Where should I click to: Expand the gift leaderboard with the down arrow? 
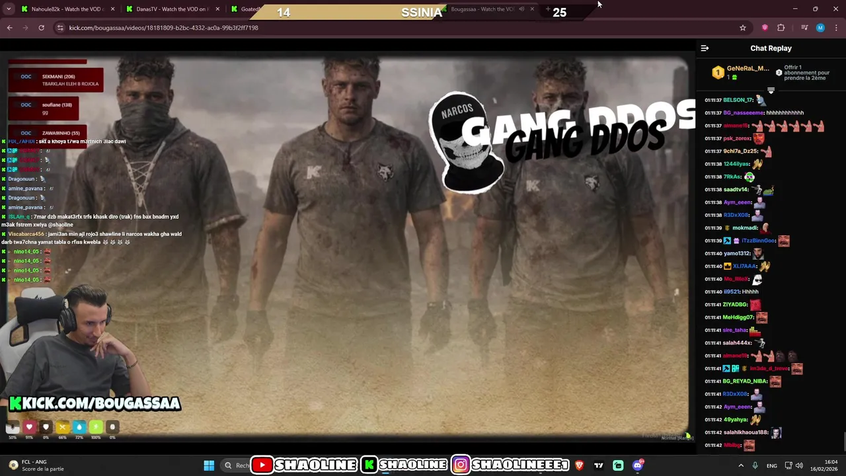click(x=771, y=91)
